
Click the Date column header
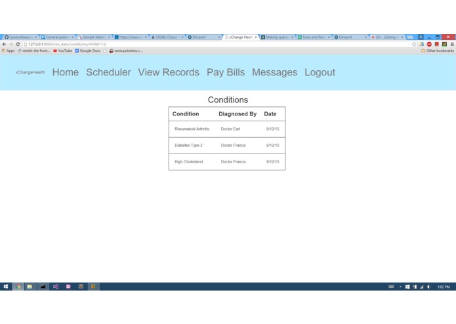270,114
